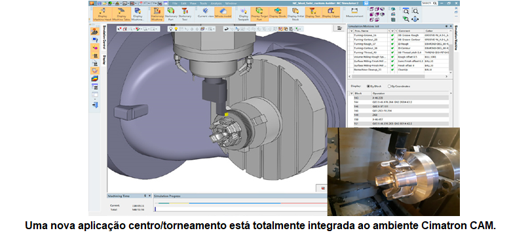The height and width of the screenshot is (237, 511).
Task: Toggle the Display Stock icon
Action: pos(278,12)
